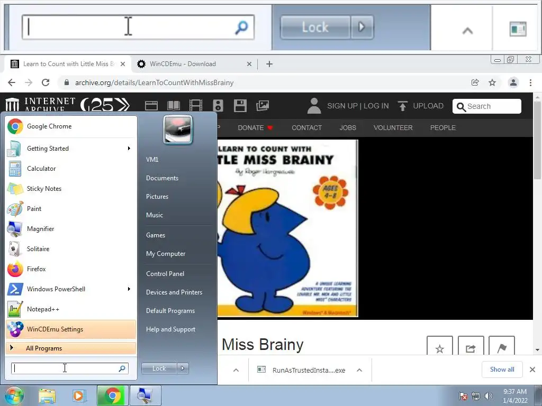Screen dimensions: 542x406
Task: Open a new Chrome tab
Action: (x=269, y=64)
